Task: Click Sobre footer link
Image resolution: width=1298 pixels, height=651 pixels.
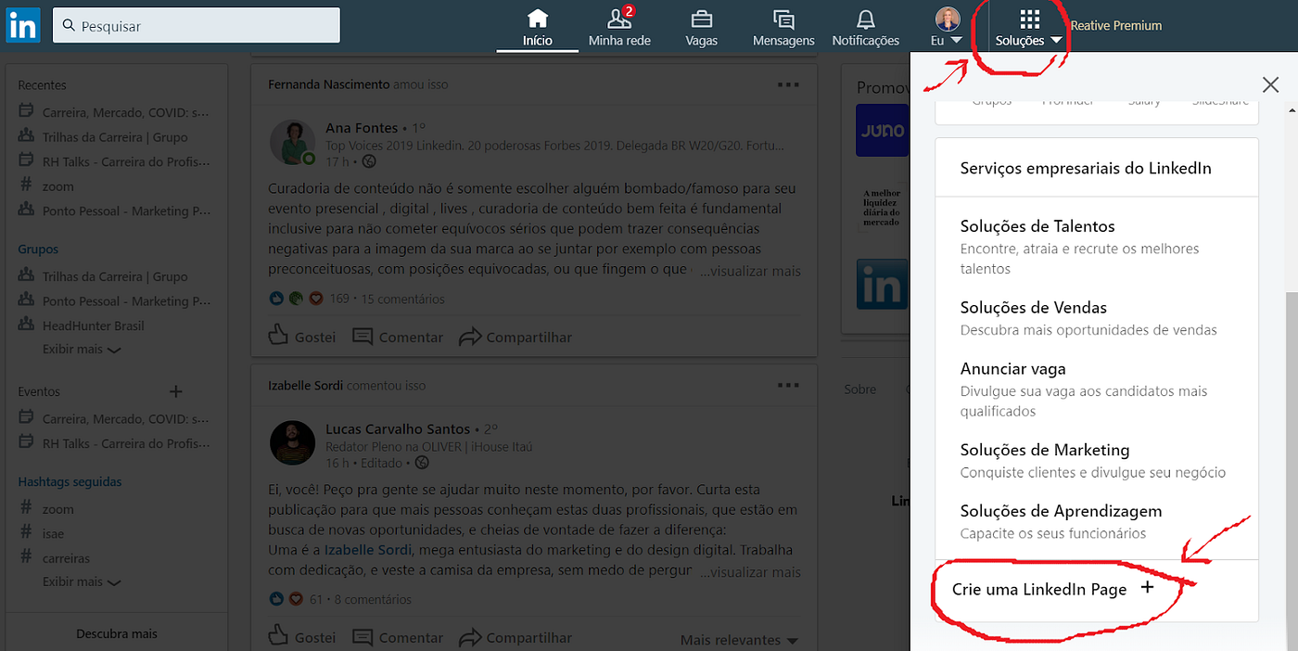Action: (x=860, y=389)
